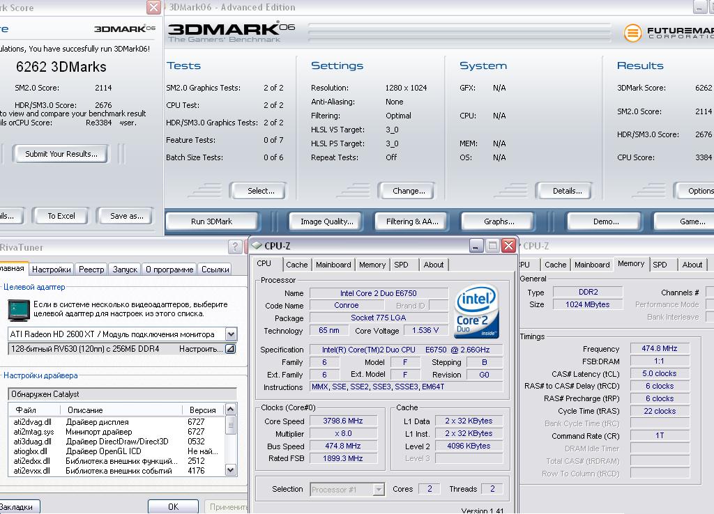Viewport: 714px width, 514px height.
Task: Click Core Speed value 3798.6 MHz
Action: [343, 421]
